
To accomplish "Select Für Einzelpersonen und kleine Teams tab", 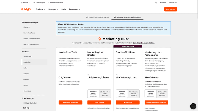I will [x=127, y=17].
